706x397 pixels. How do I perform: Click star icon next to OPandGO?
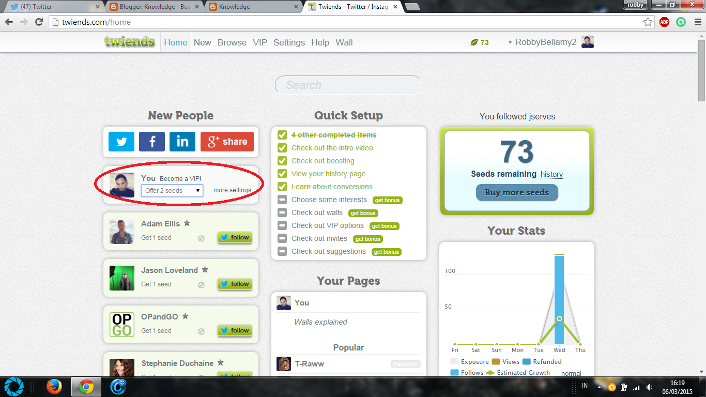coord(185,316)
